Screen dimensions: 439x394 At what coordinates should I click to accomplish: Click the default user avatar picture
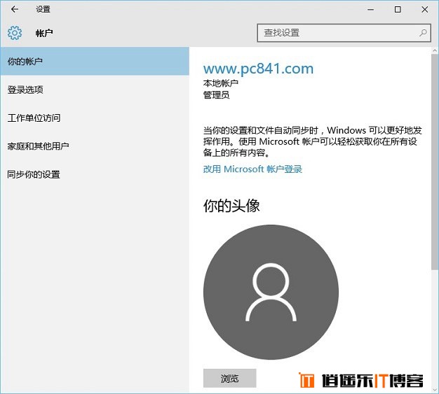pos(271,293)
